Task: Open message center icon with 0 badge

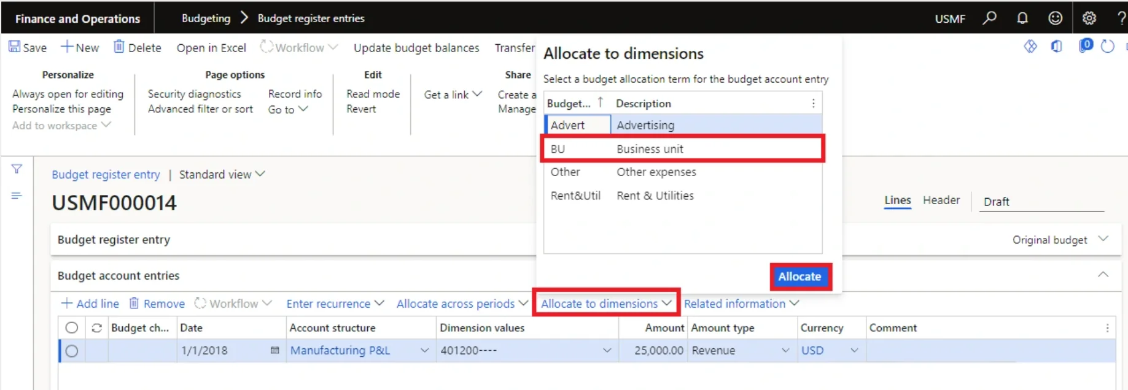Action: [1086, 45]
